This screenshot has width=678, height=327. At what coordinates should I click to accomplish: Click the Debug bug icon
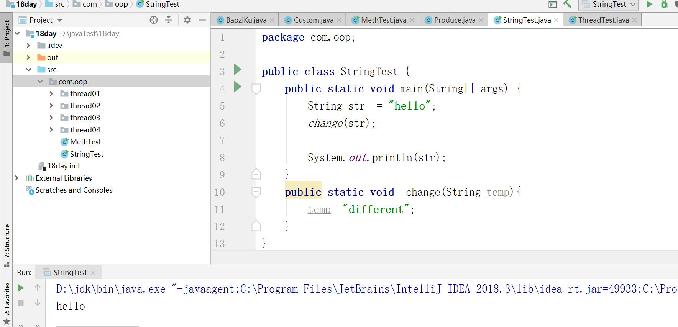pos(664,4)
